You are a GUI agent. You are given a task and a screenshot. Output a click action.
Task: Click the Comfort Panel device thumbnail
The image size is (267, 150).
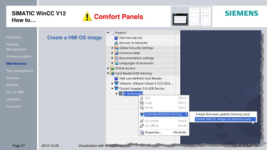point(180,19)
